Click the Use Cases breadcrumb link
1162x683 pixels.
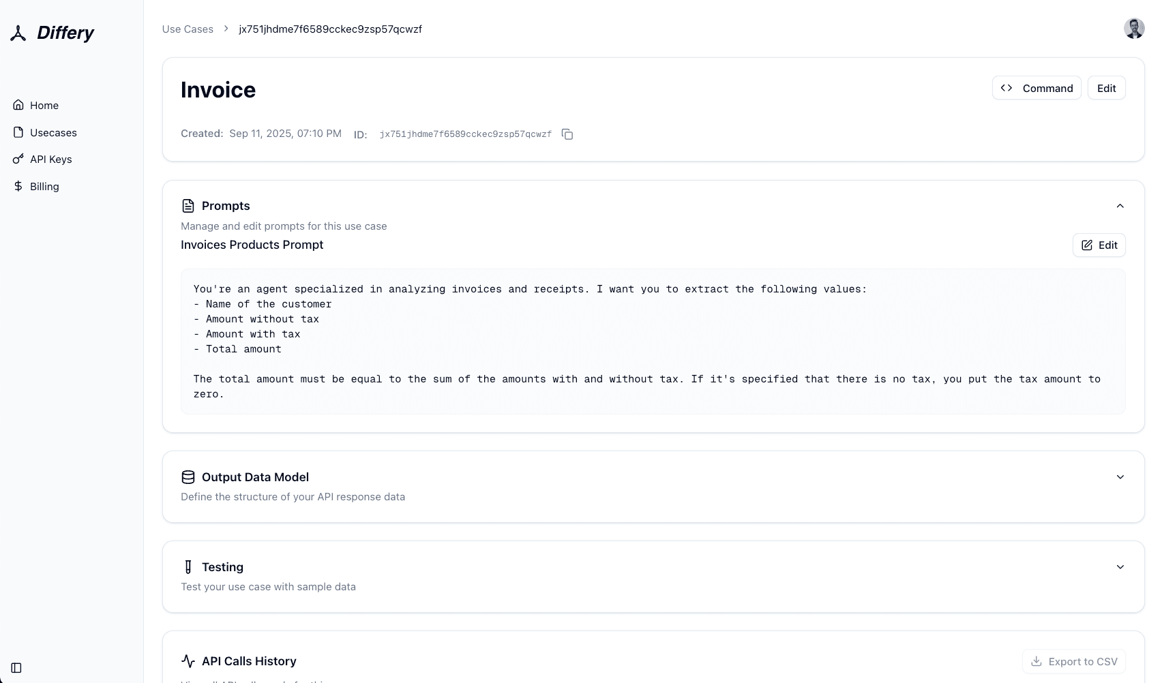click(x=188, y=29)
